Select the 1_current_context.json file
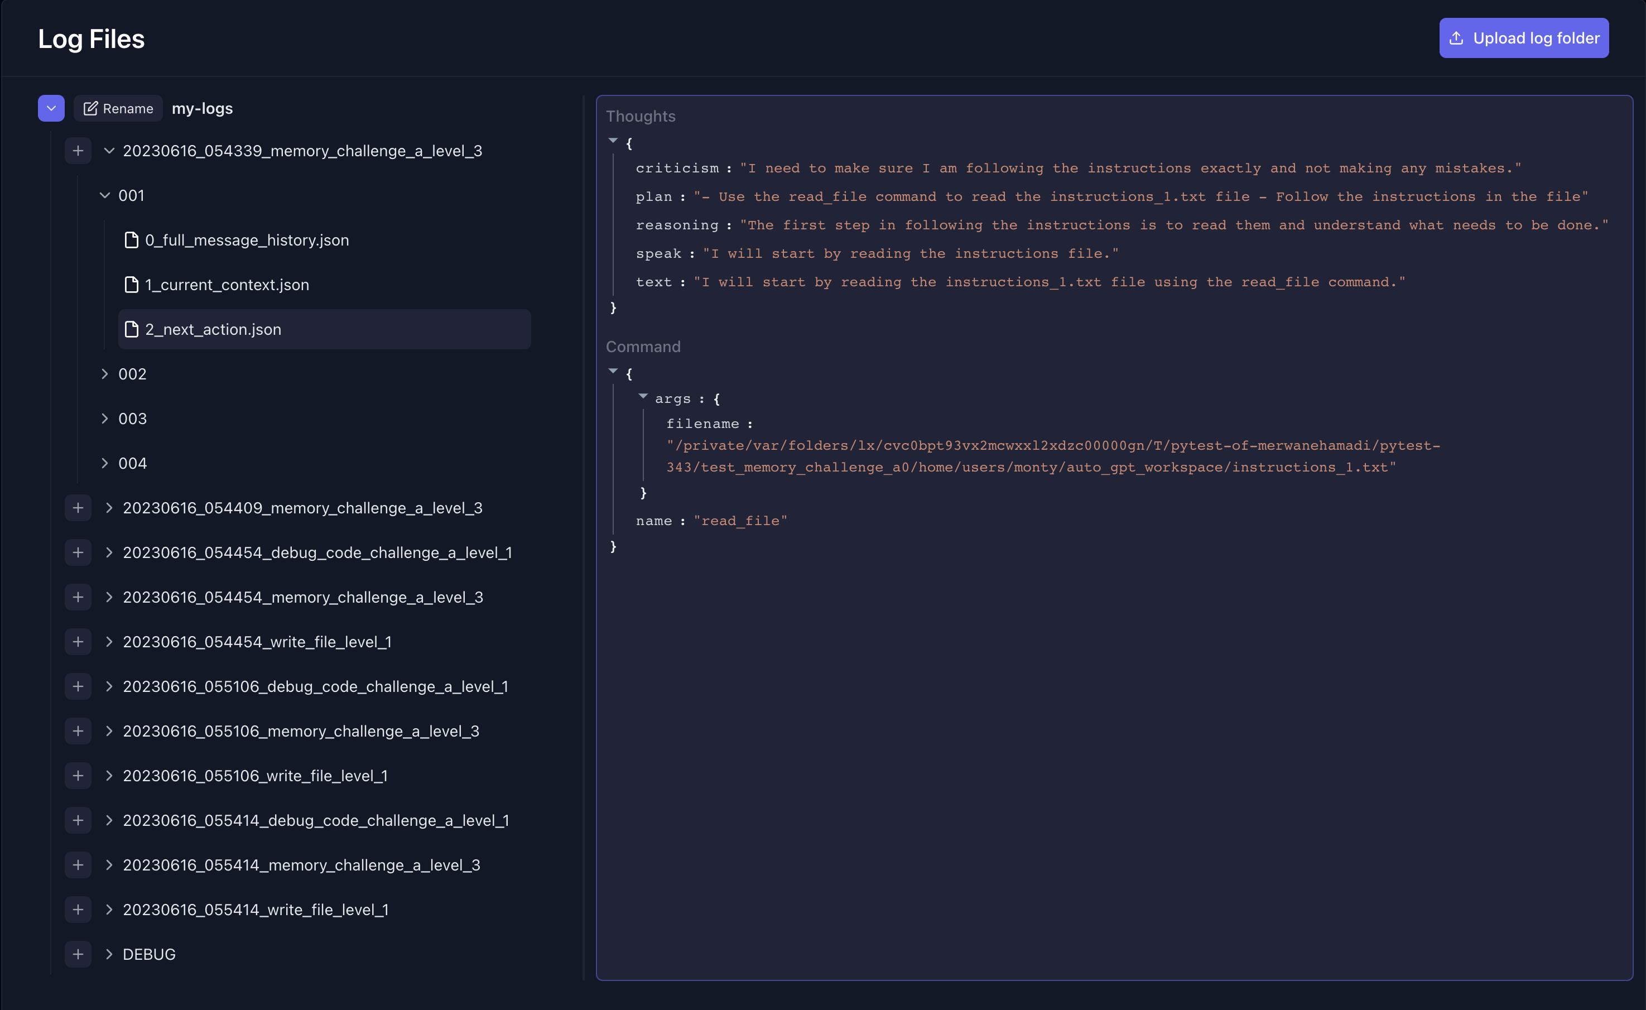The image size is (1646, 1010). point(227,285)
